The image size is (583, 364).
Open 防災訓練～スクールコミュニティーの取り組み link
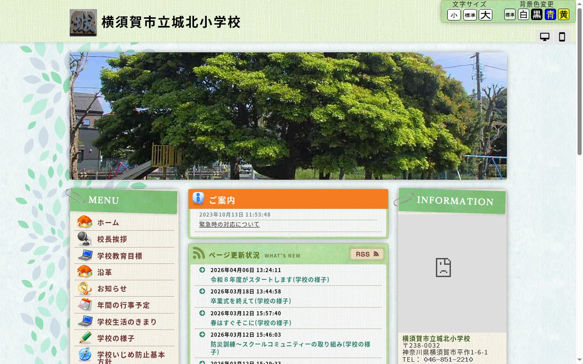coord(291,348)
